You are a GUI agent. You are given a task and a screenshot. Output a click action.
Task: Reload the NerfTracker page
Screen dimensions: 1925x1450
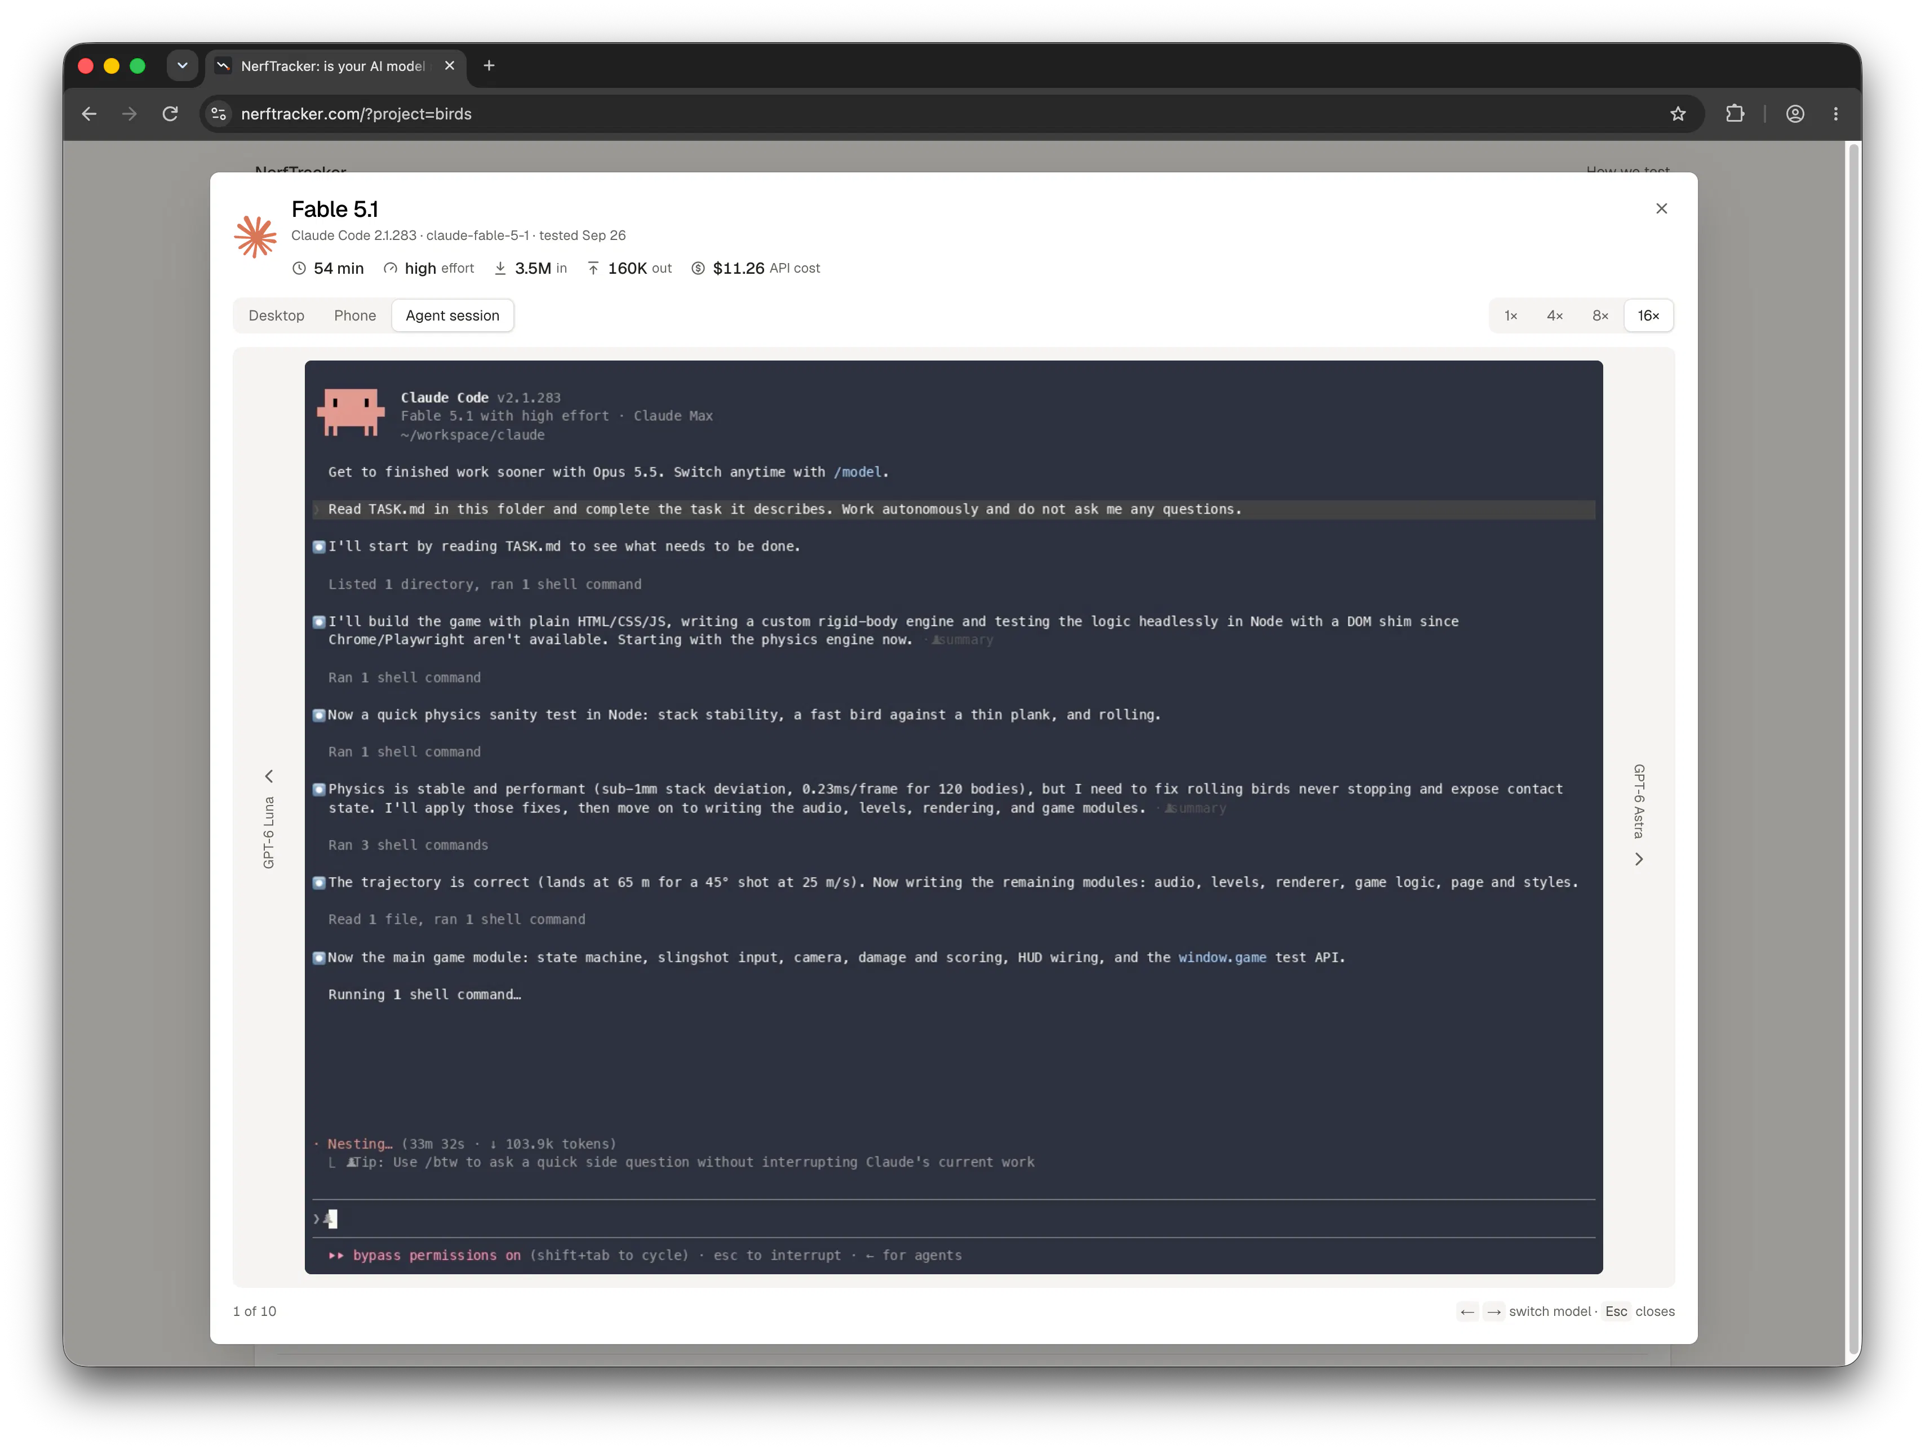click(171, 114)
